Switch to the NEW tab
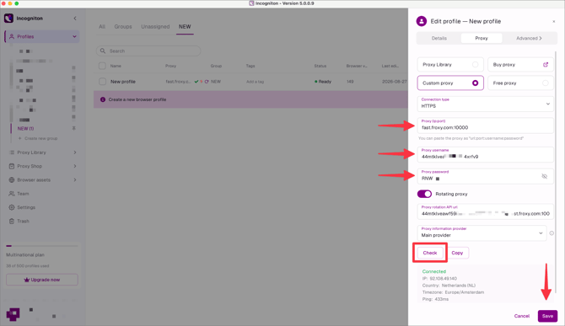 click(x=185, y=27)
